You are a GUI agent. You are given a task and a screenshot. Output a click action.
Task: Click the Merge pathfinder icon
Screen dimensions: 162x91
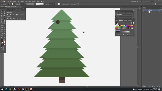point(14,19)
